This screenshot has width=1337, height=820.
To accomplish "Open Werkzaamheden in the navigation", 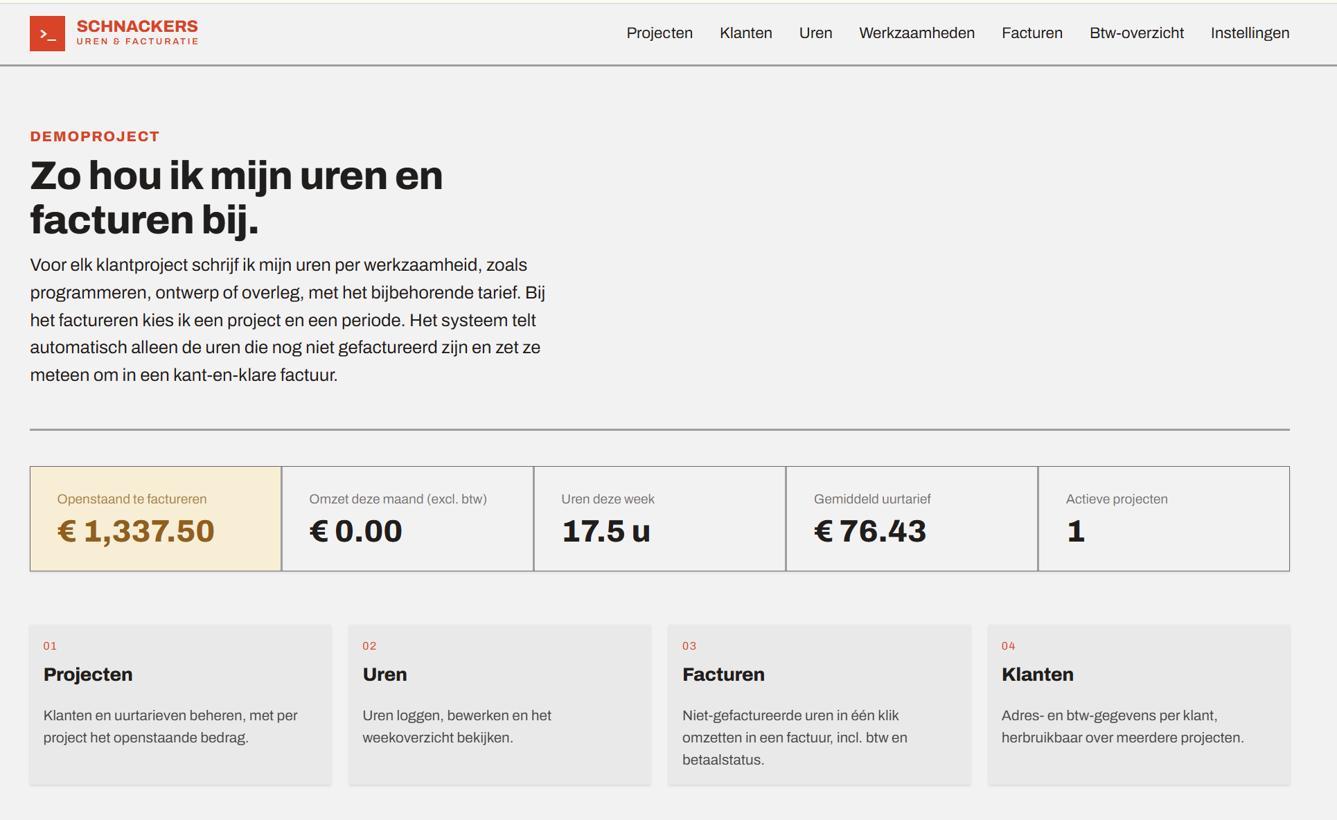I will click(x=917, y=33).
